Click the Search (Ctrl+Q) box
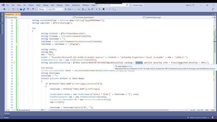Screen dimensions: 217x122 pyautogui.click(x=114, y=5)
